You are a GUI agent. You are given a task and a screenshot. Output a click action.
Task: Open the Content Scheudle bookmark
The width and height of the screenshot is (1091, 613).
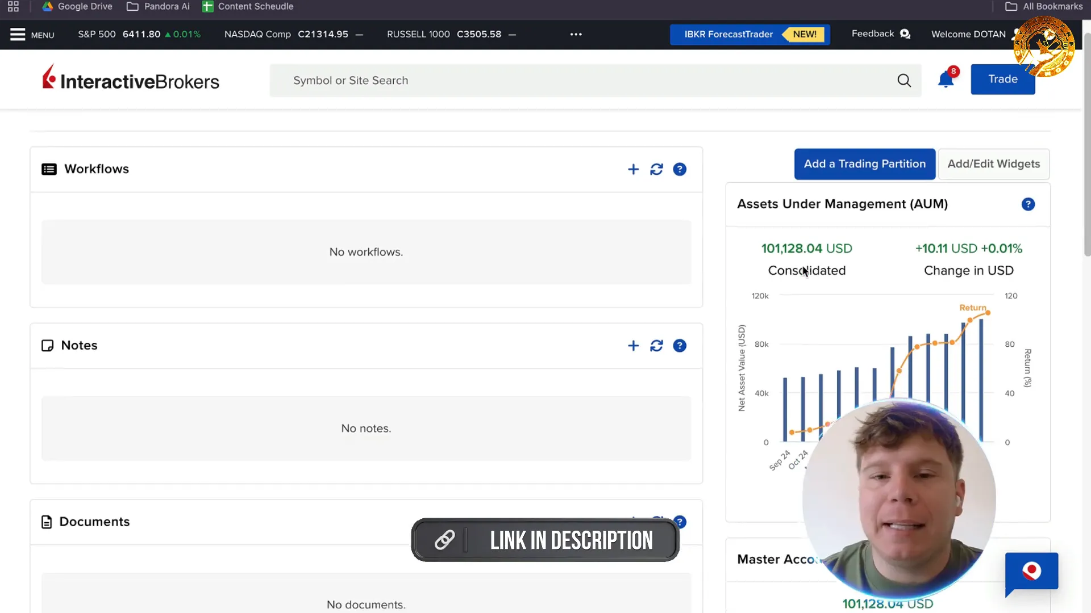[x=248, y=6]
